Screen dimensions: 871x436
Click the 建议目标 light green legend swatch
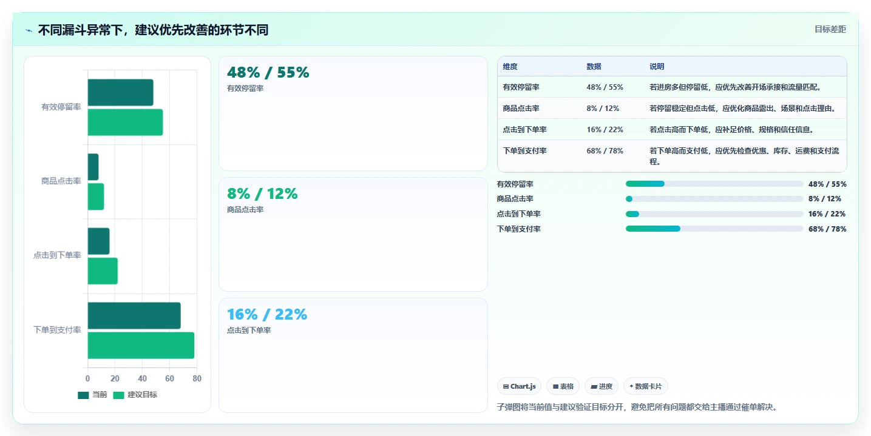click(x=118, y=395)
